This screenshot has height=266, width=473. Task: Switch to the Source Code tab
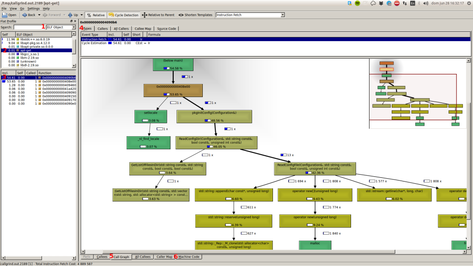pos(166,29)
